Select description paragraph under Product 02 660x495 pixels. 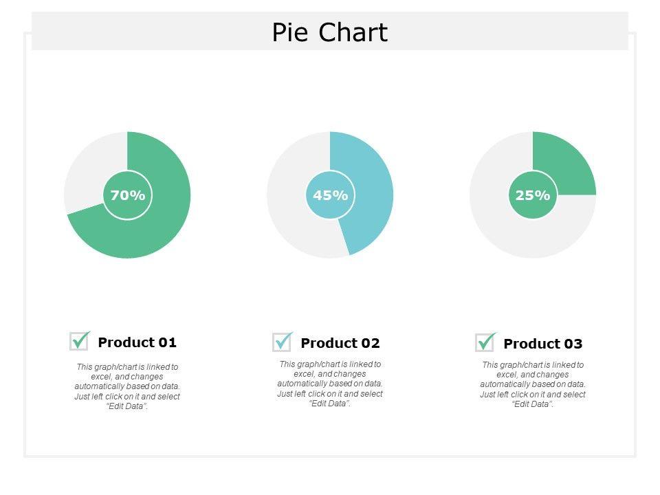330,384
